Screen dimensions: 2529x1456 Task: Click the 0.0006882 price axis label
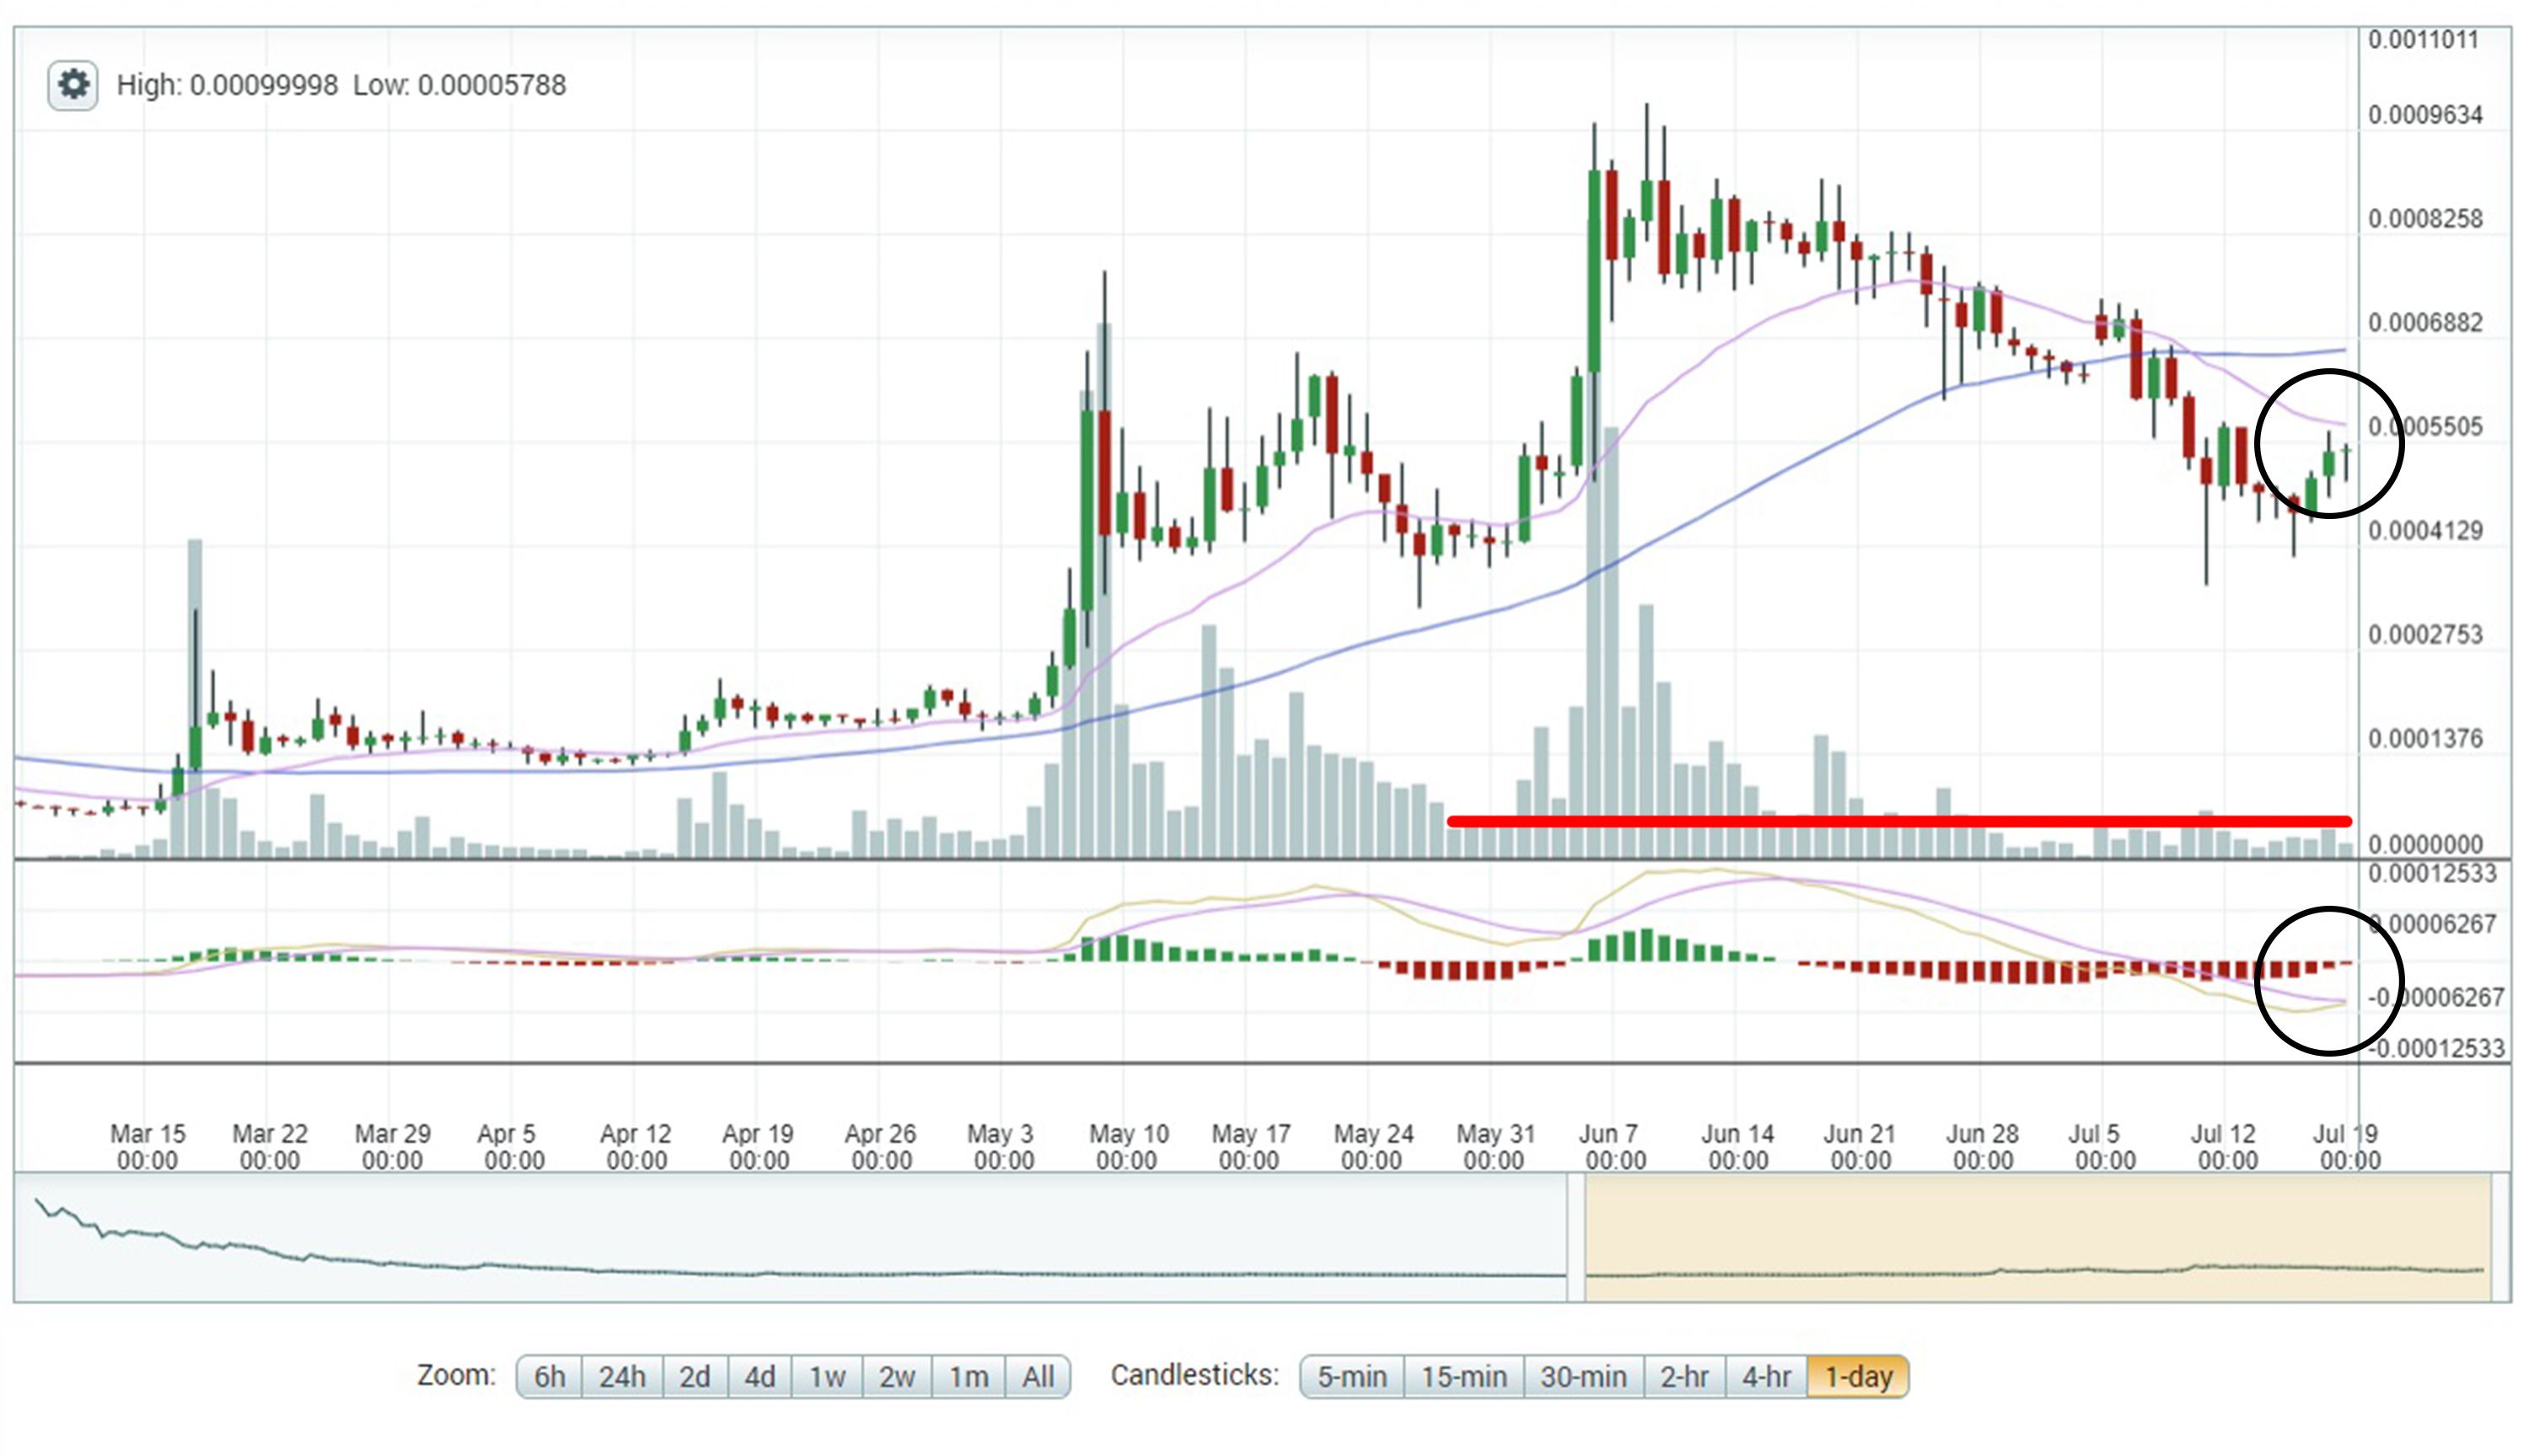2425,323
